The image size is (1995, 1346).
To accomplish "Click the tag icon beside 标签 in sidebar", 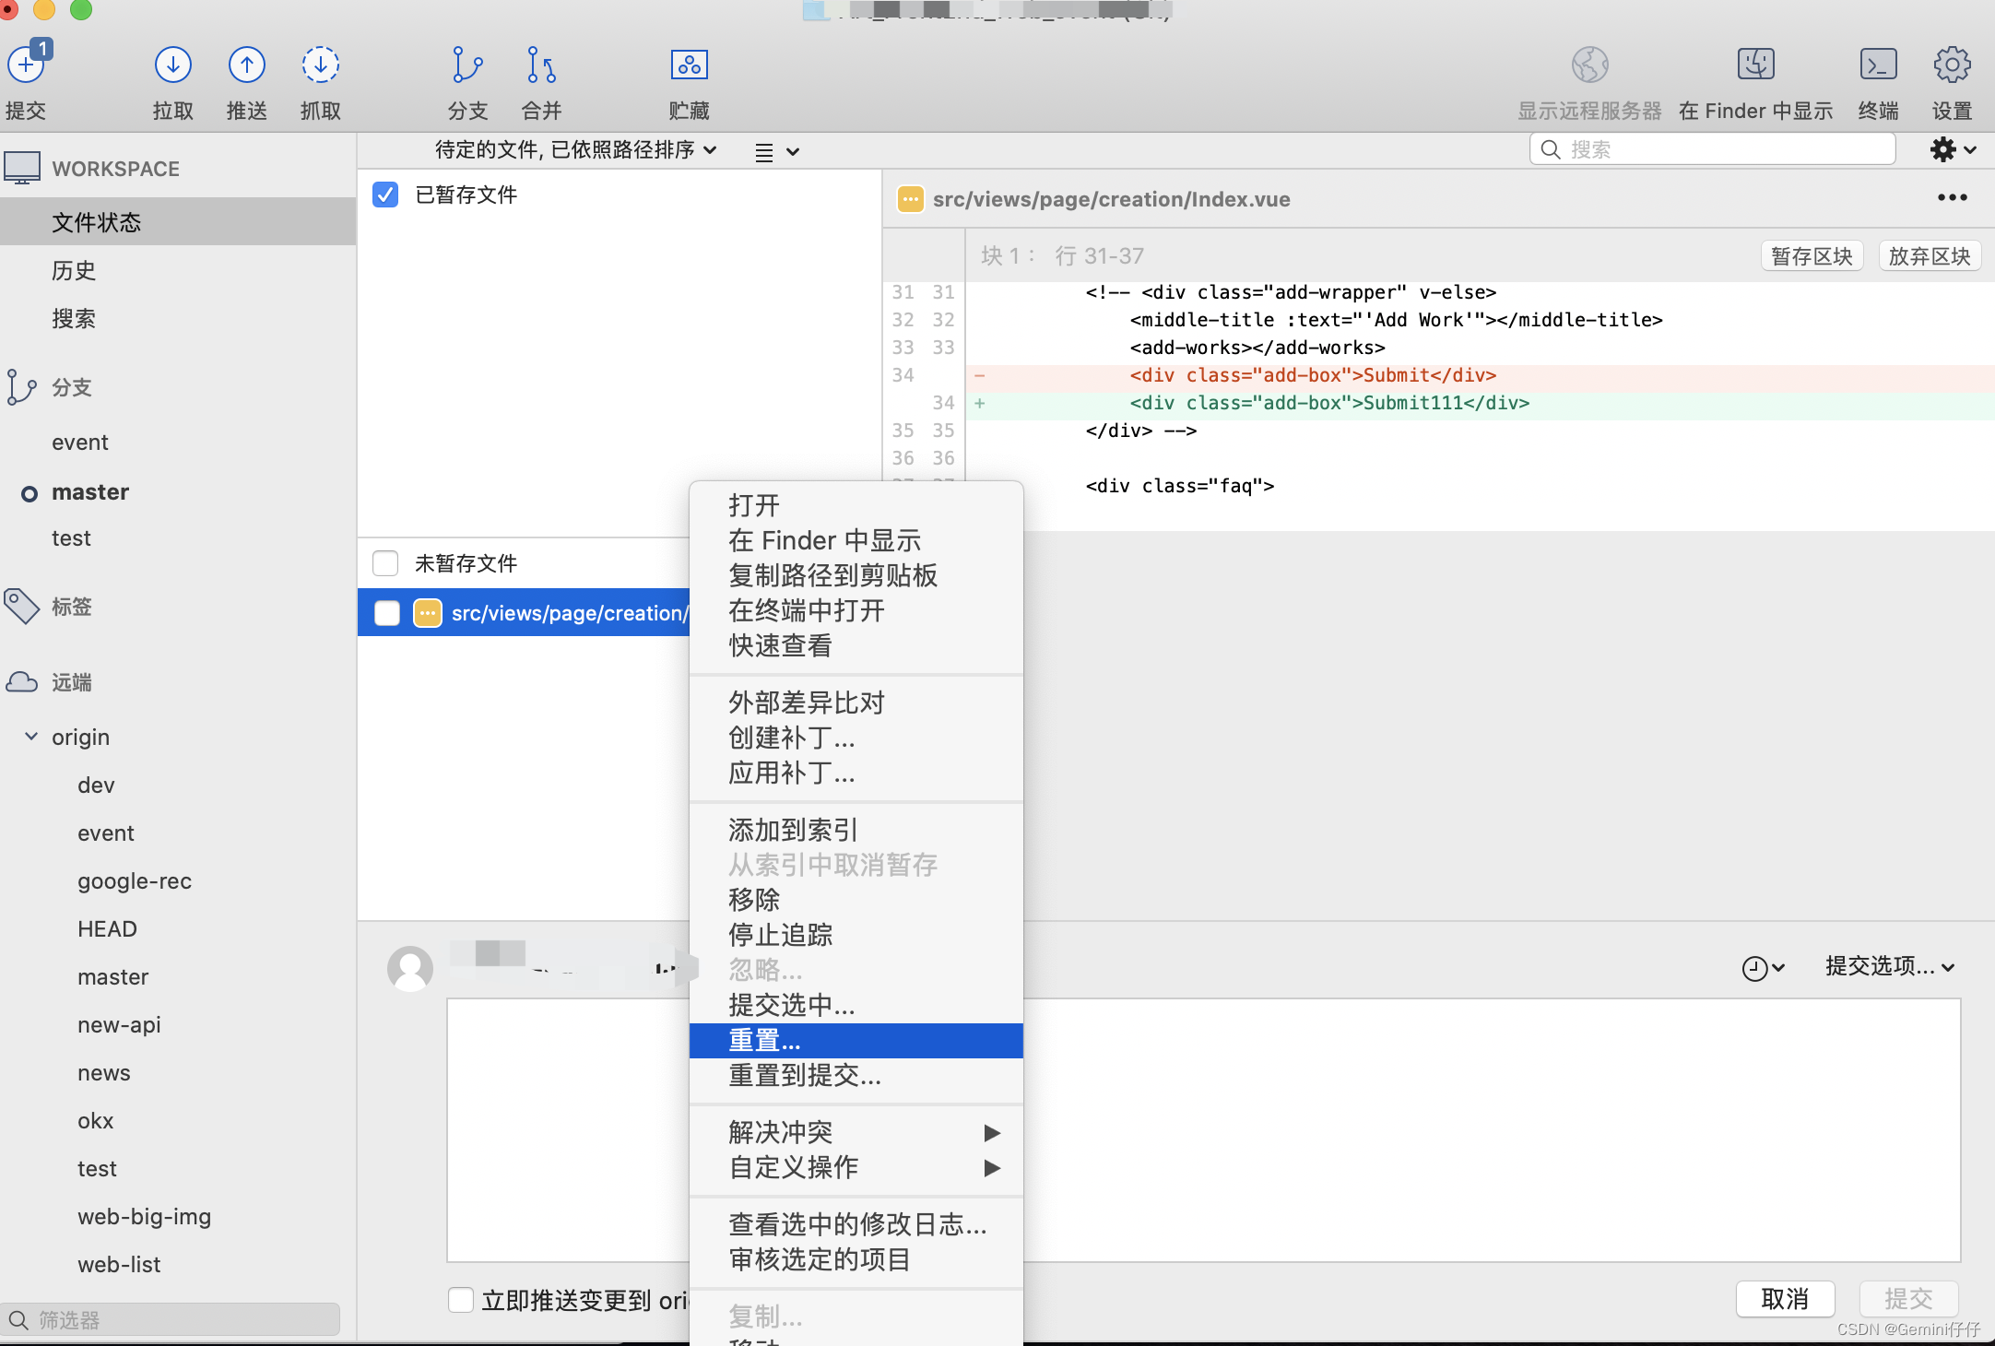I will (22, 607).
